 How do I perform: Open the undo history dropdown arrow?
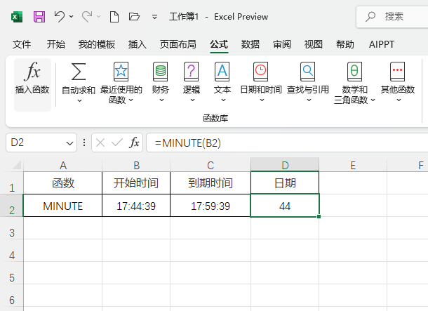72,17
